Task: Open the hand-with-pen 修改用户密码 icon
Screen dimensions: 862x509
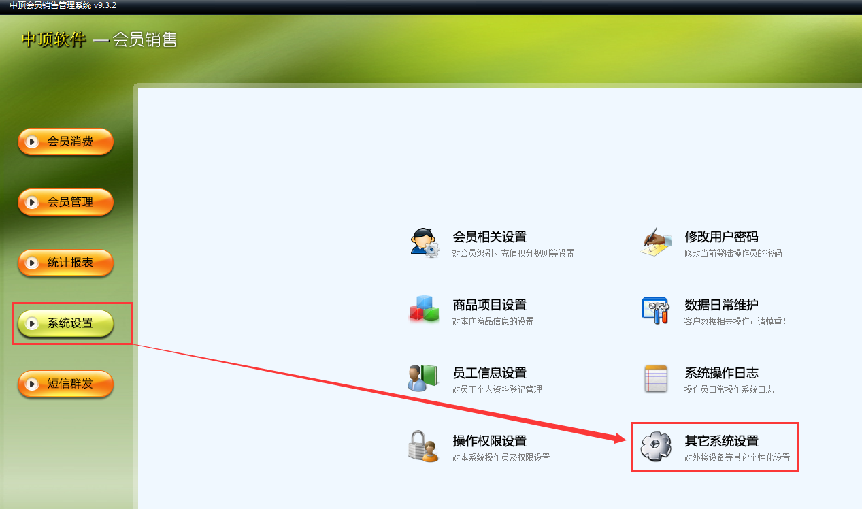Action: click(656, 242)
